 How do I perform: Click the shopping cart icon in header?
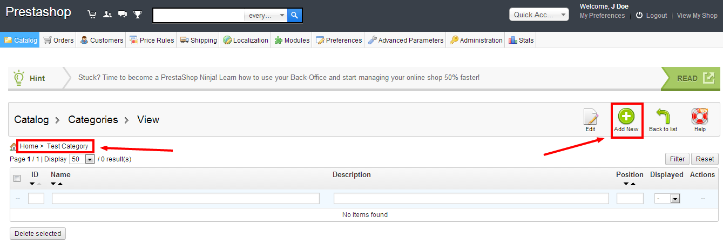tap(92, 15)
